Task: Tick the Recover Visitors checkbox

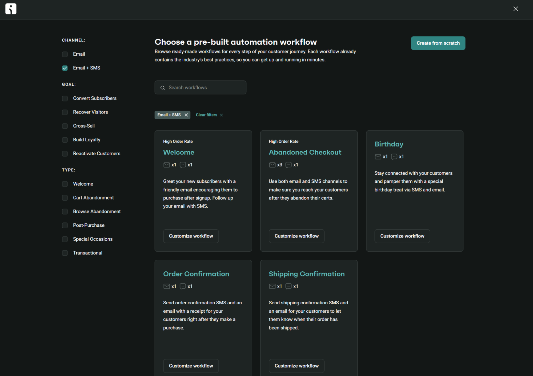Action: click(65, 112)
